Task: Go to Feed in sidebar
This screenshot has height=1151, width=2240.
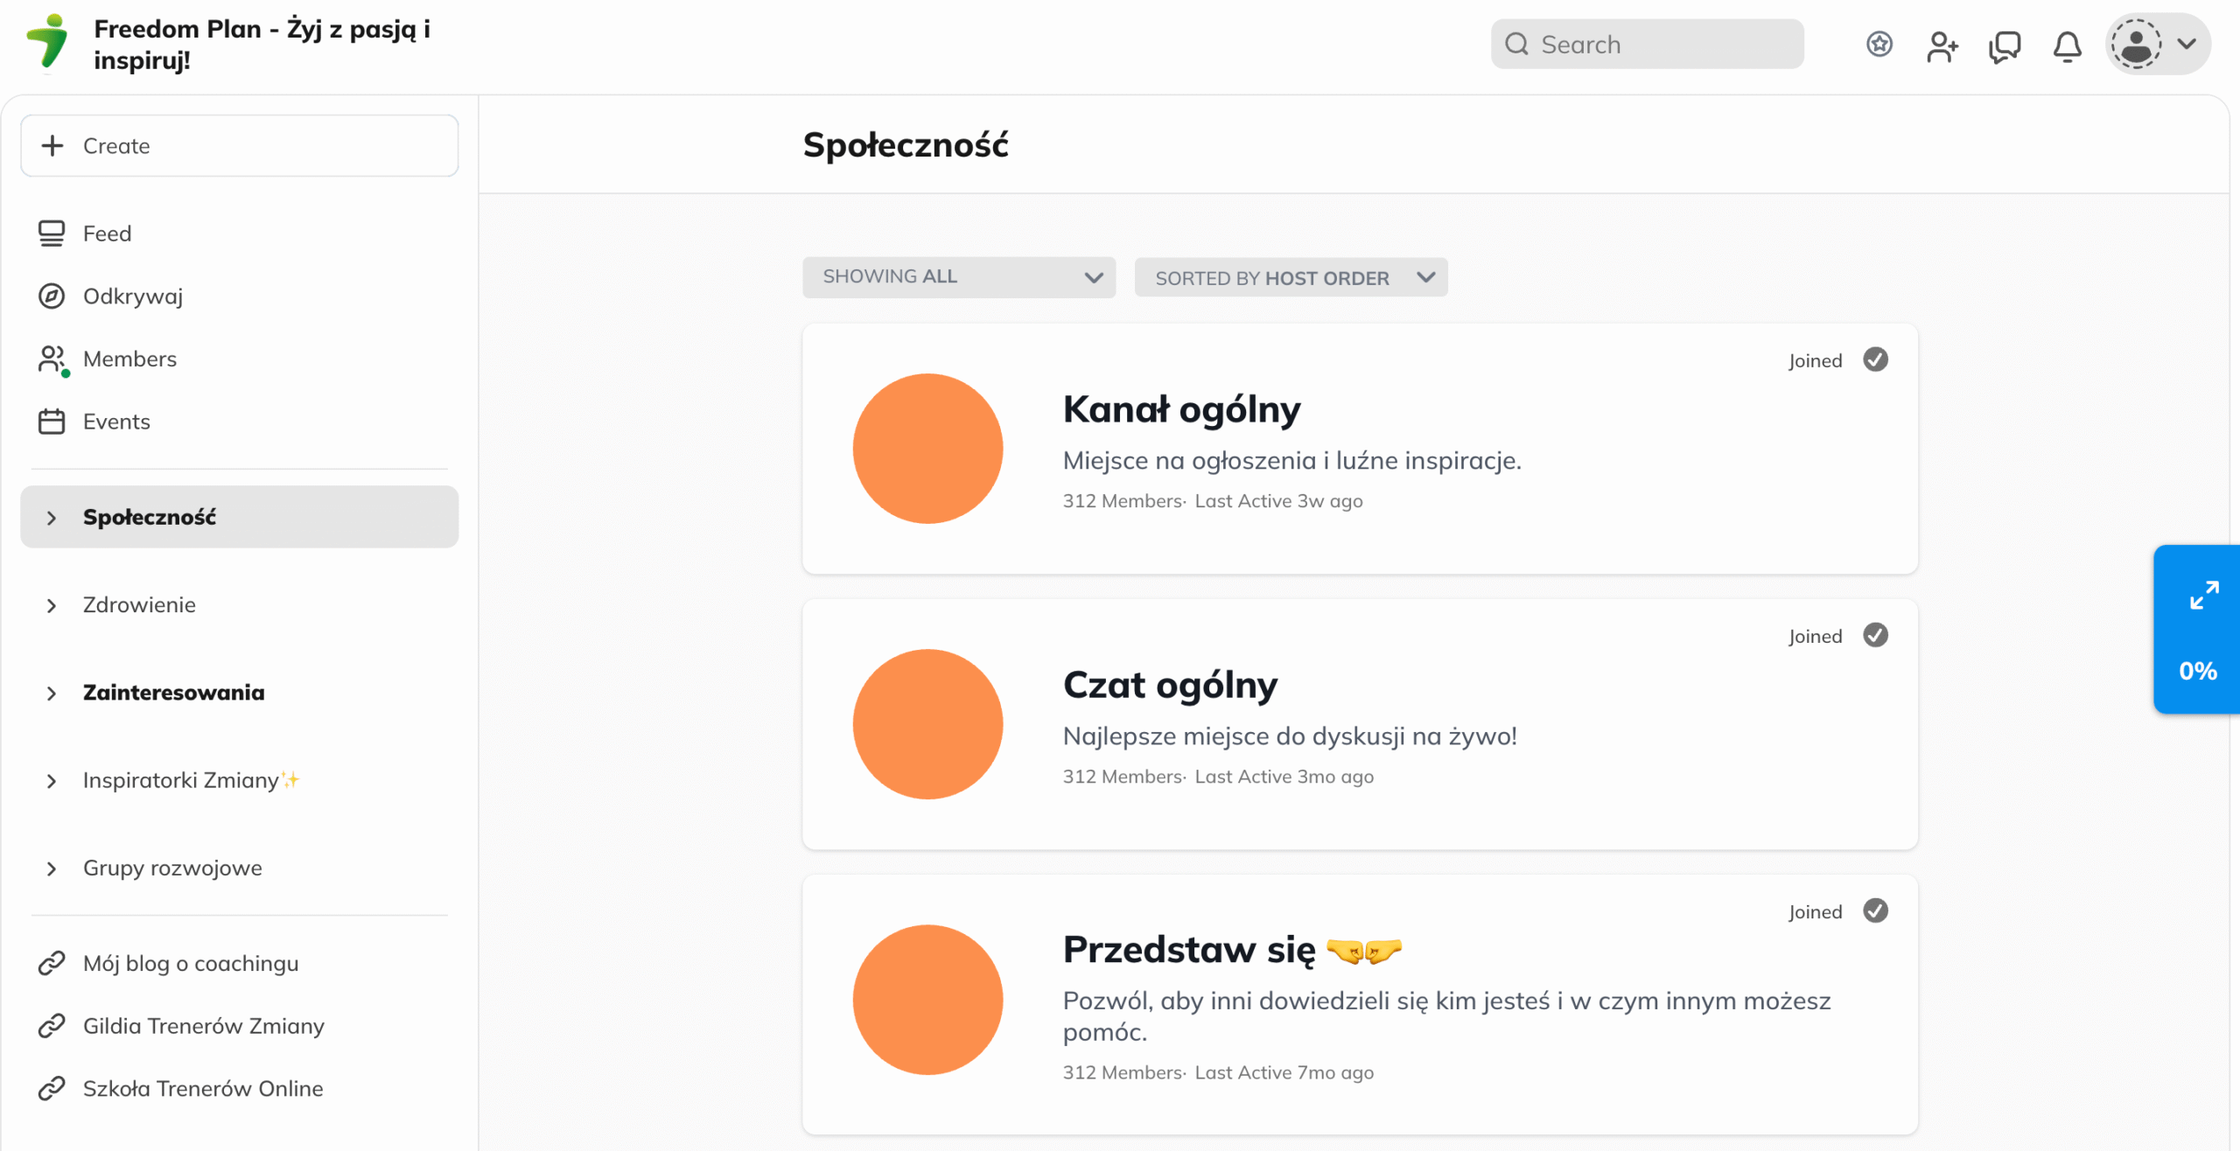Action: (x=107, y=234)
